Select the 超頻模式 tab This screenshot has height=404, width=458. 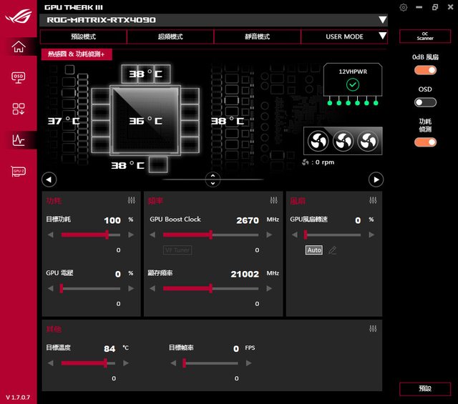click(170, 36)
